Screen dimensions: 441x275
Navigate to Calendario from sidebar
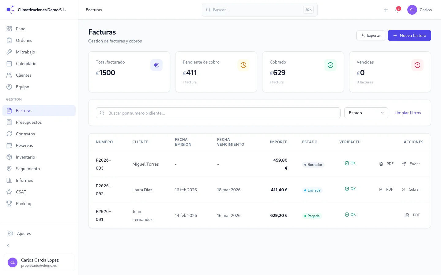[26, 64]
